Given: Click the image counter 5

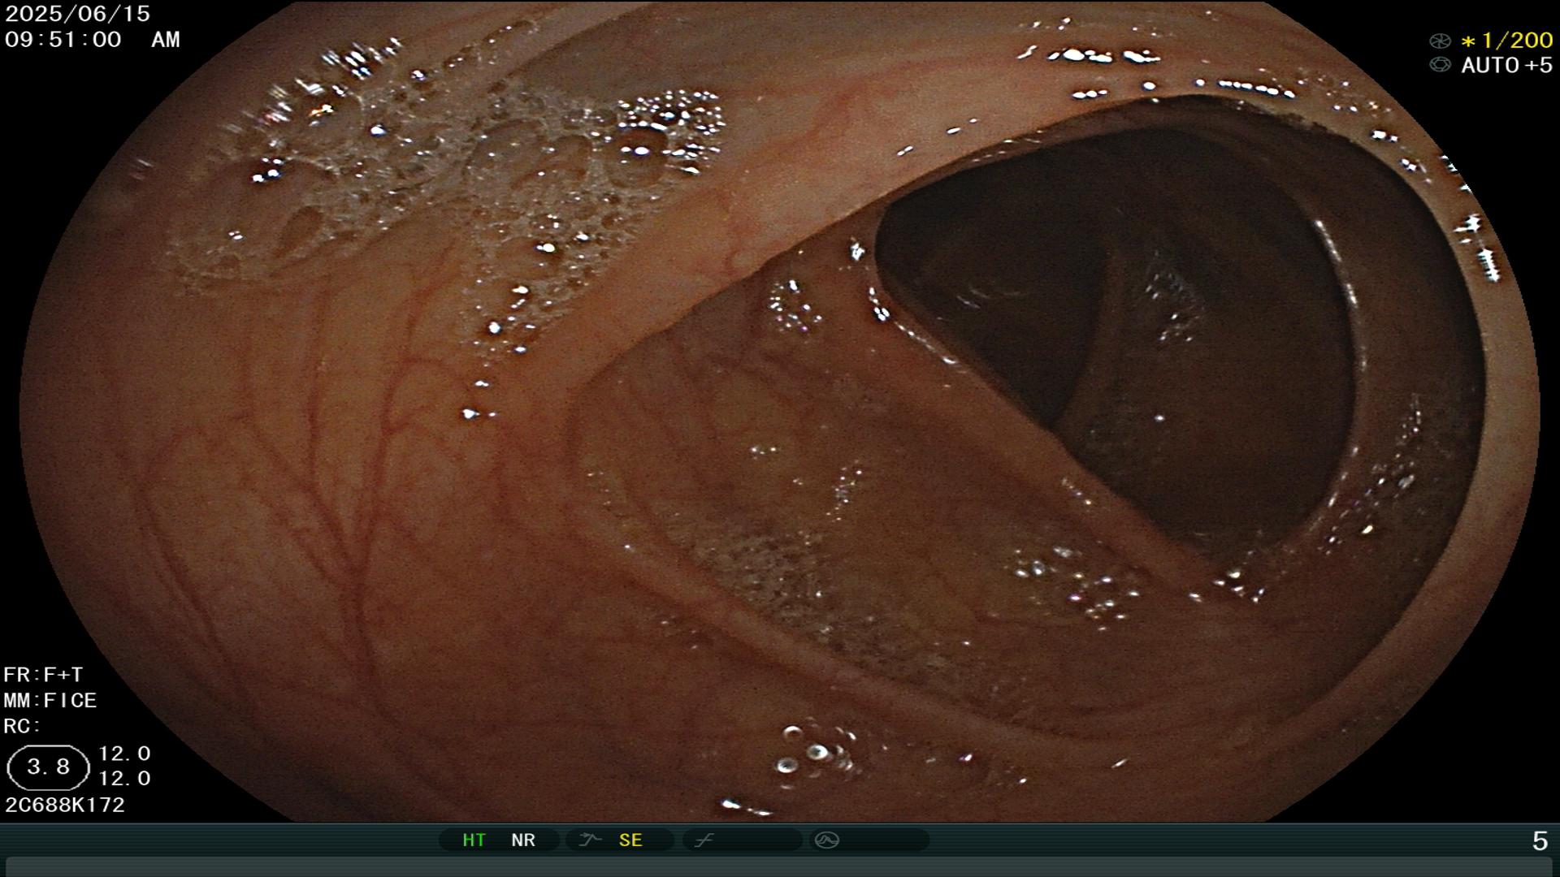Looking at the screenshot, I should [x=1540, y=841].
